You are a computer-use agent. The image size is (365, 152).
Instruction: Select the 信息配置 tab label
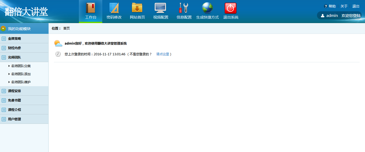tap(184, 17)
